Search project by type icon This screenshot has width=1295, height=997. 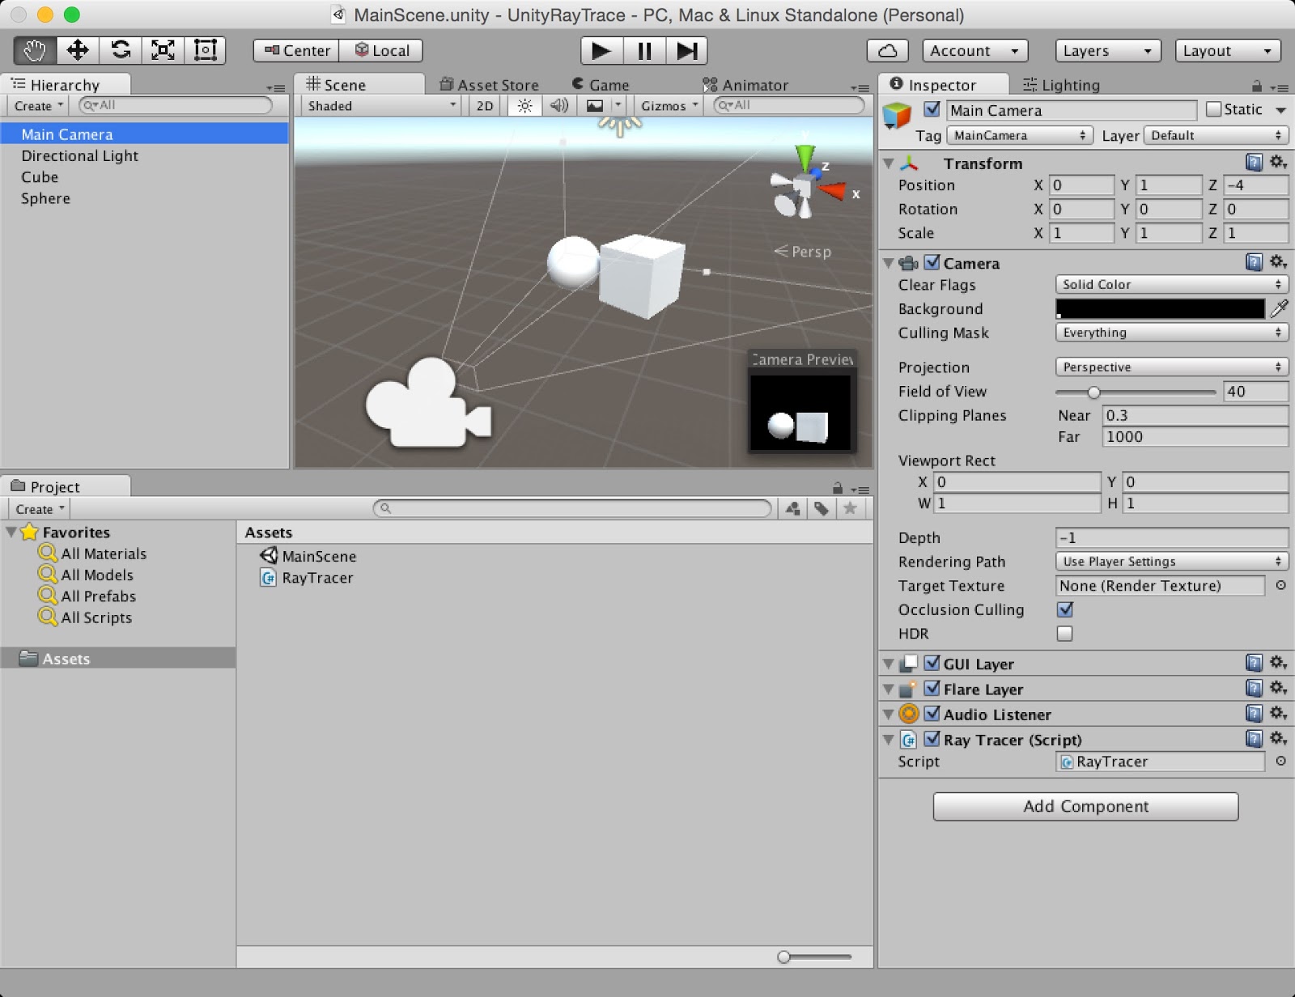(793, 508)
